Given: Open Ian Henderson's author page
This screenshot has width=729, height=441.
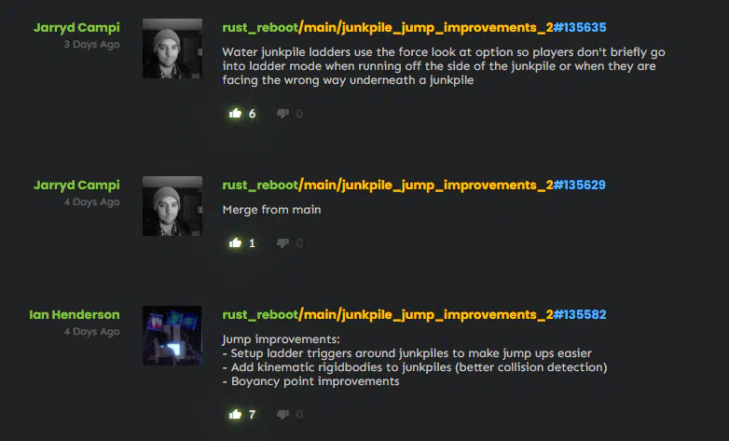Looking at the screenshot, I should pyautogui.click(x=75, y=315).
